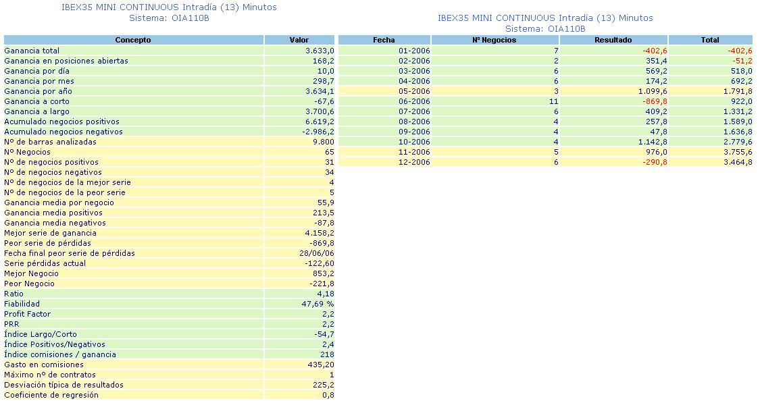Click the Gasto en comisiones value 435,20
Viewport: 760px width, 401px height.
pyautogui.click(x=320, y=365)
